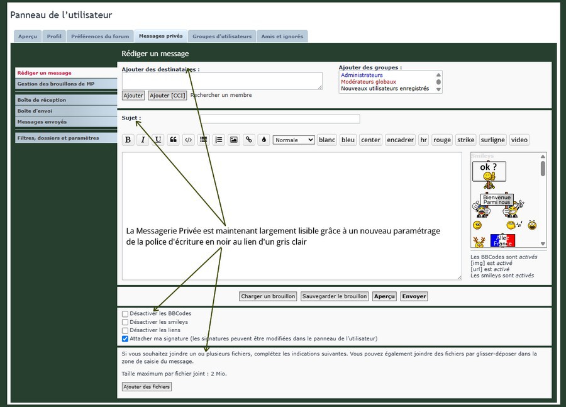The height and width of the screenshot is (407, 566).
Task: Click smileys panel down arrow
Action: (543, 244)
